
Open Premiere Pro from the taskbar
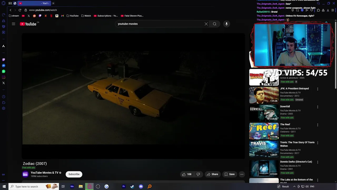click(x=123, y=187)
